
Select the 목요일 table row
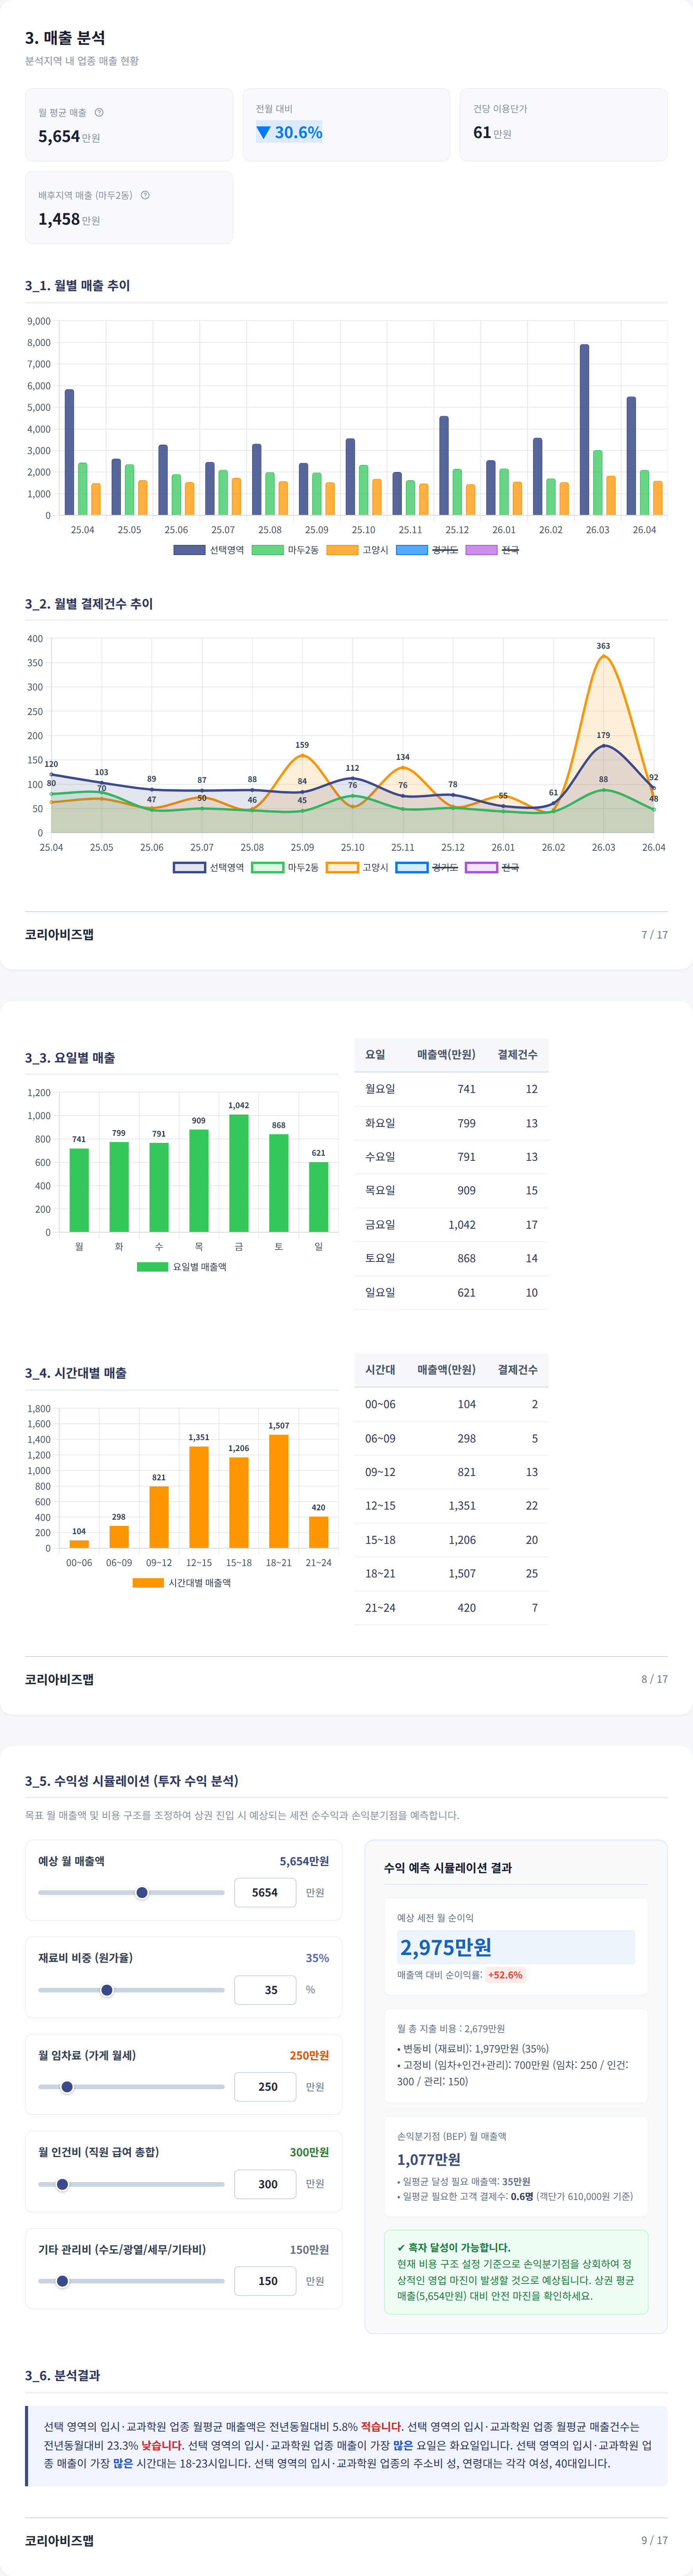click(x=451, y=1190)
